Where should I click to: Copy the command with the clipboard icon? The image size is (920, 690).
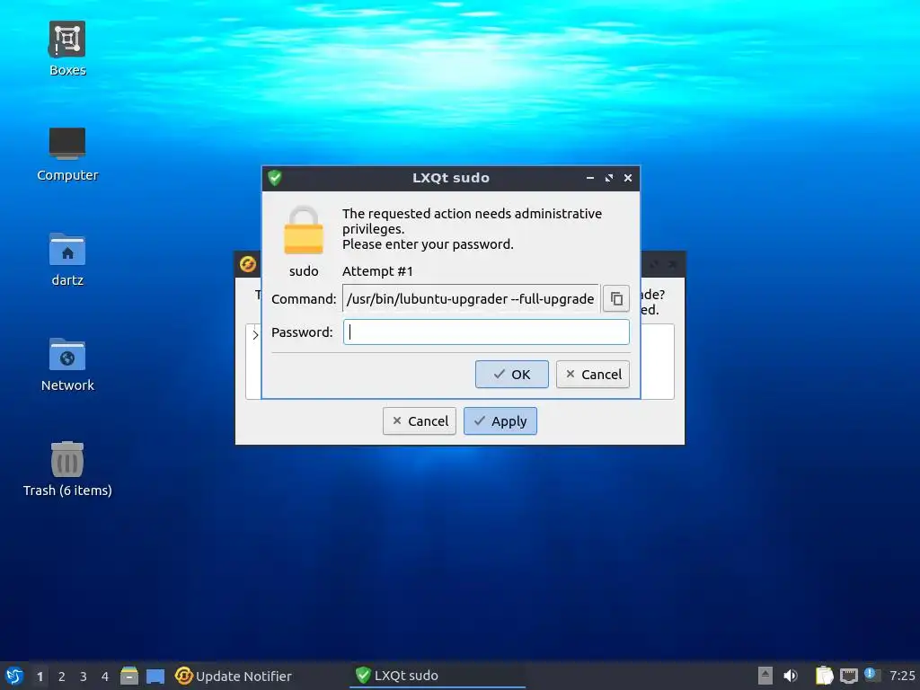pyautogui.click(x=616, y=298)
